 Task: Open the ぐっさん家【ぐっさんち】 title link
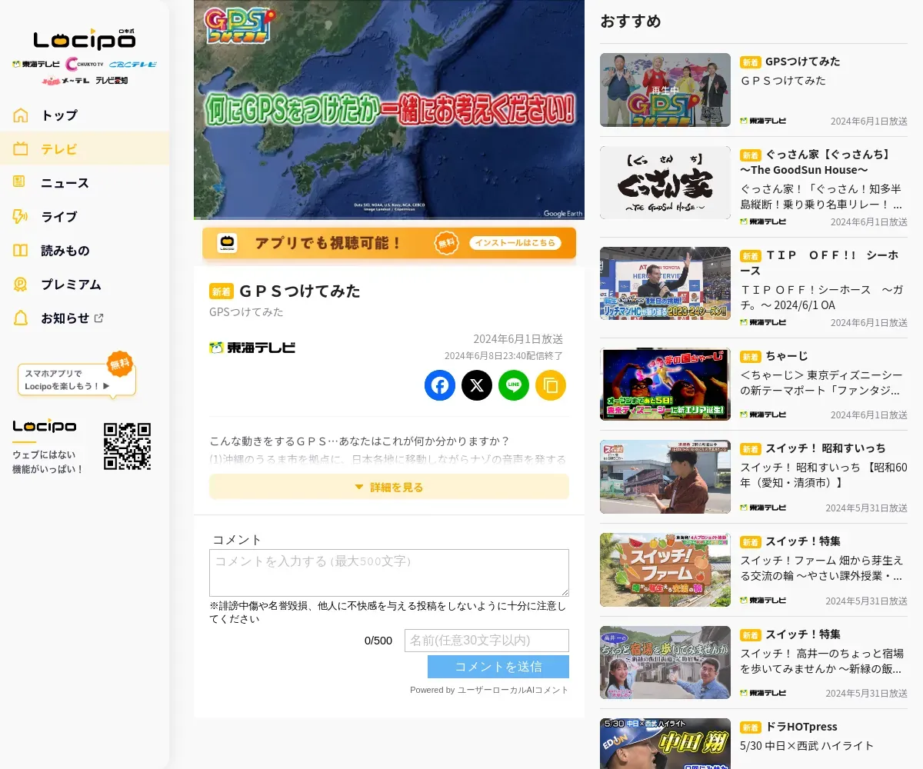point(816,161)
